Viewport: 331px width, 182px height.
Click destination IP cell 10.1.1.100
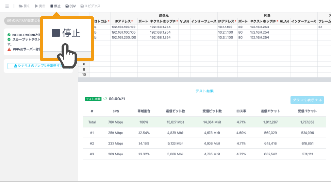point(227,27)
